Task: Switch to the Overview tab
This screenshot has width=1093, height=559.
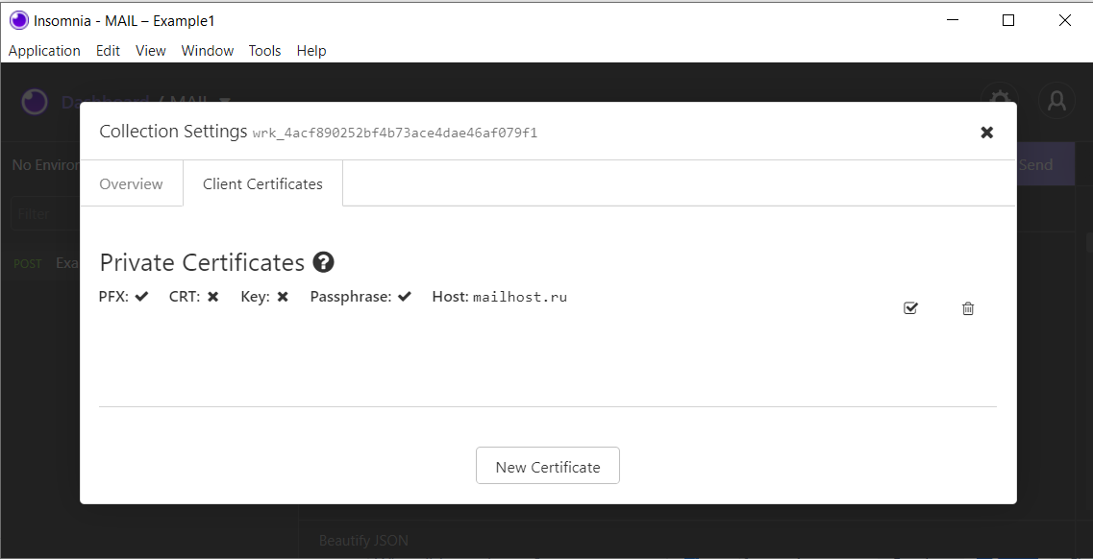Action: pyautogui.click(x=131, y=183)
